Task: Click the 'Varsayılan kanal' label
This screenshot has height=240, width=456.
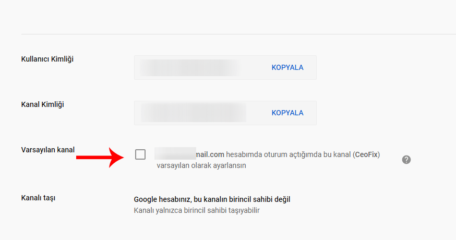Action: point(48,150)
